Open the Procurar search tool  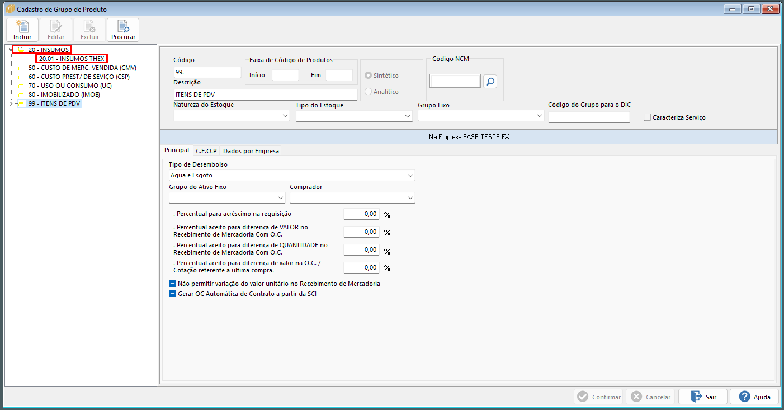pos(123,30)
